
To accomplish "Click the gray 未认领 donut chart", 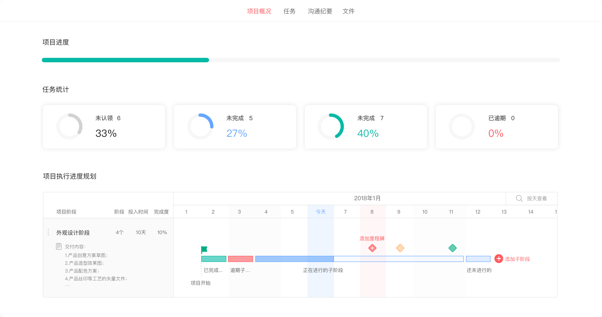I will coord(69,127).
